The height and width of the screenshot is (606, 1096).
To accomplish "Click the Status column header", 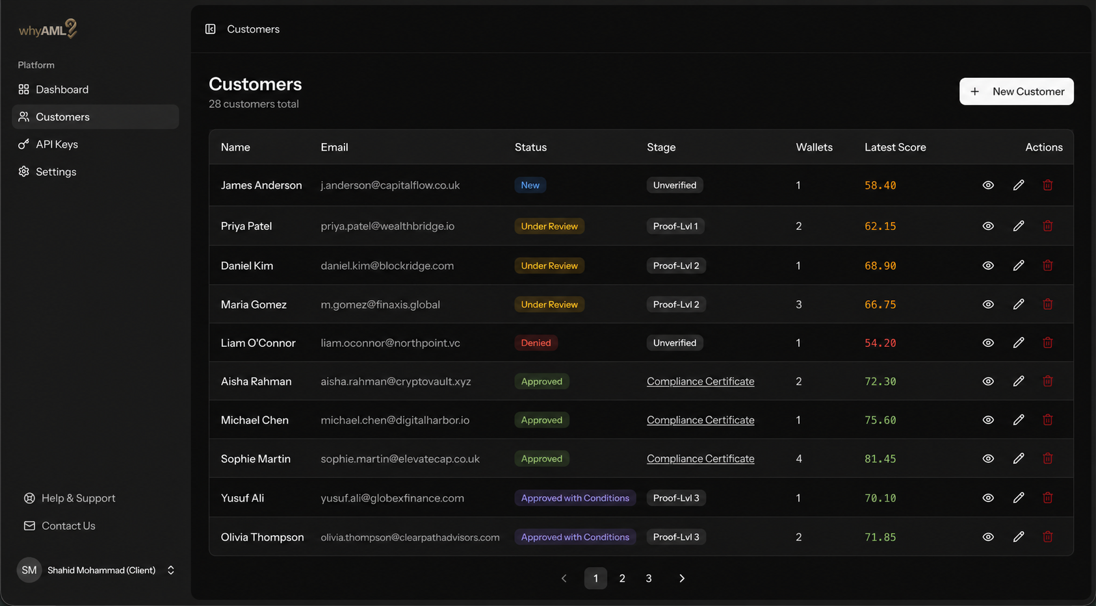I will pos(530,147).
